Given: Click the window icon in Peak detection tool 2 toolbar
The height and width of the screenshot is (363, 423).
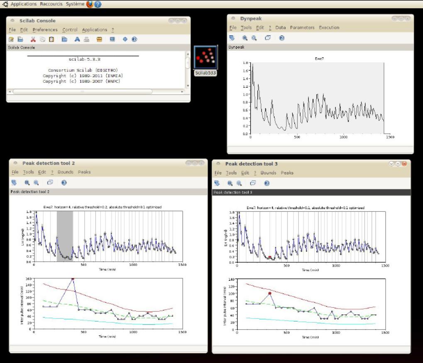Looking at the screenshot, I should tap(50, 183).
